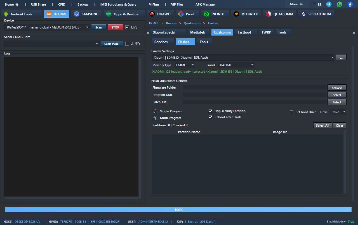Screen dimensions: 358x225
Task: Toggle the LIVE checkbox
Action: (127, 27)
